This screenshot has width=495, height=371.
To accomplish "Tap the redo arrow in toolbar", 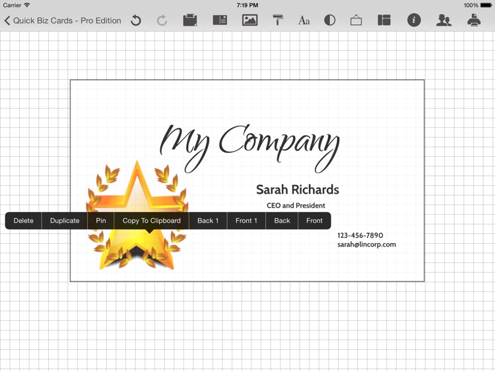I will click(x=162, y=20).
